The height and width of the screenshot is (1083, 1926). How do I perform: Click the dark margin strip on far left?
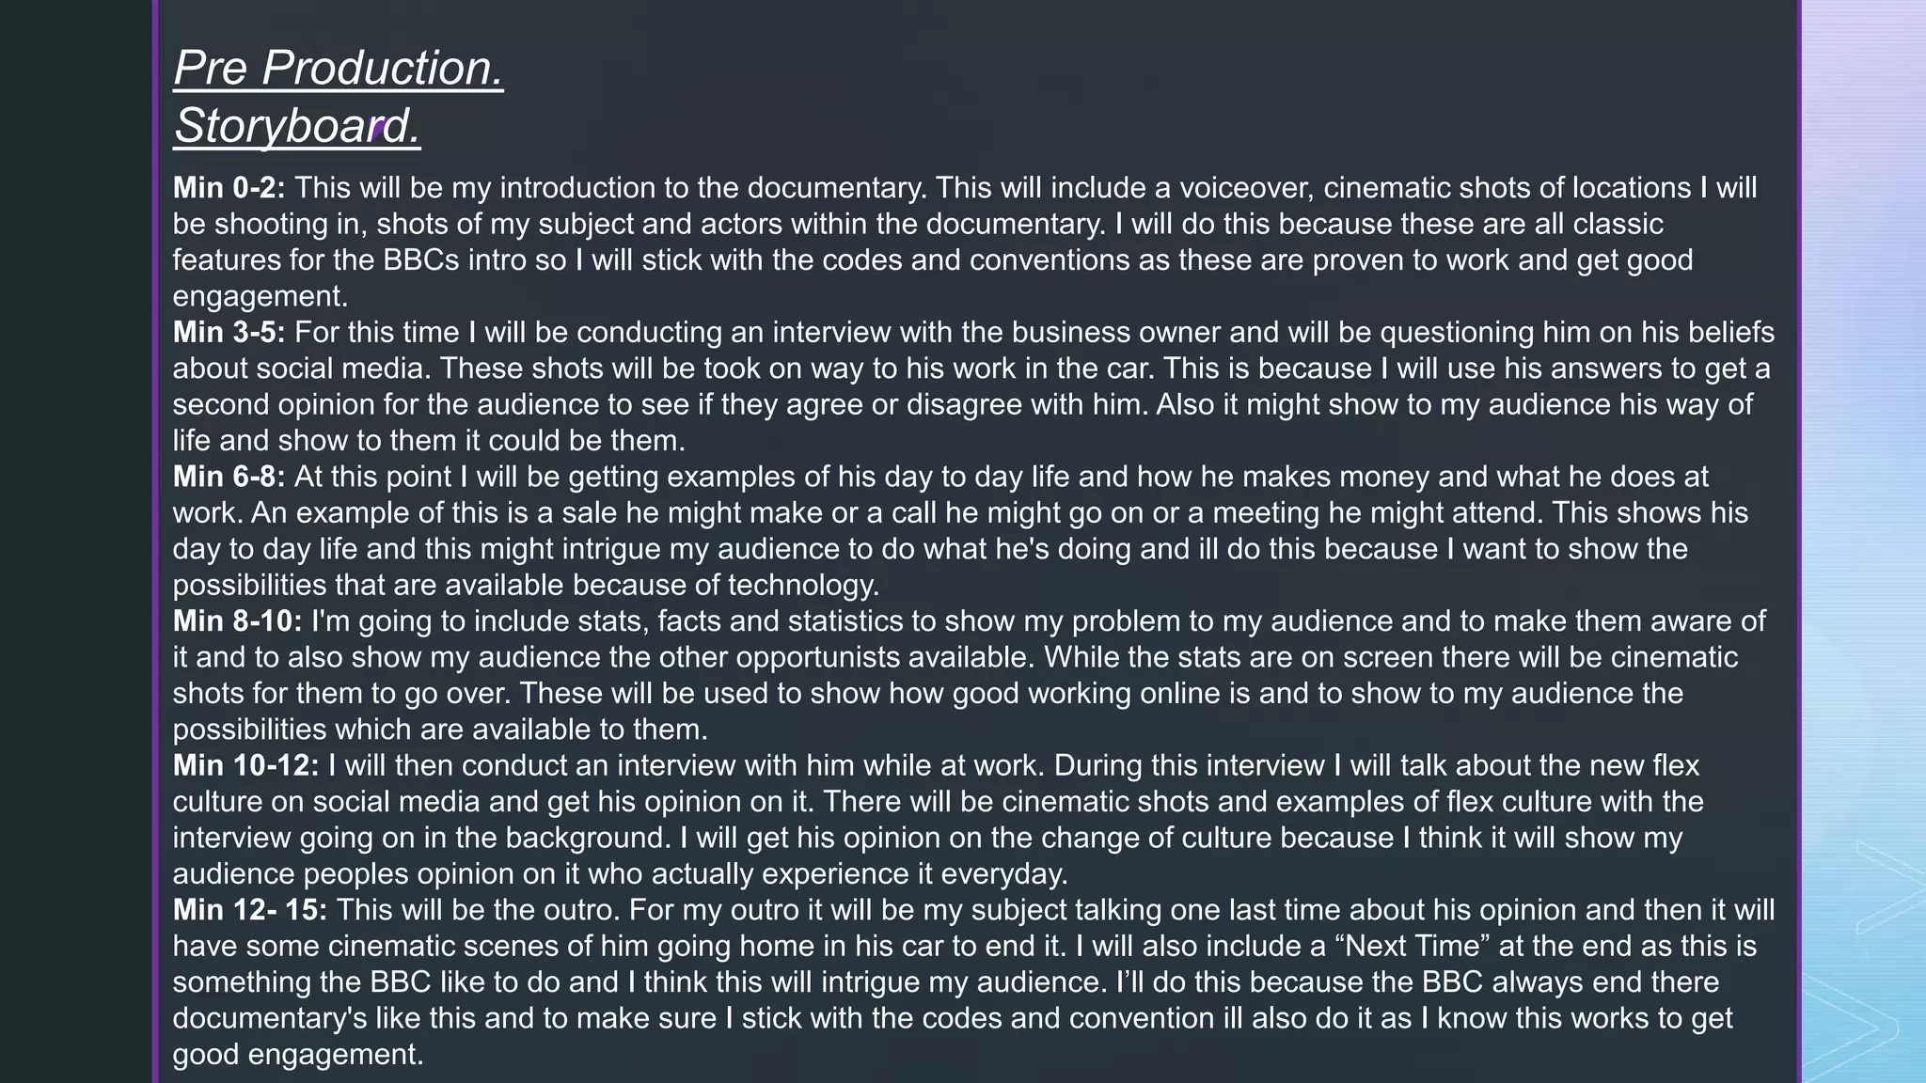click(x=76, y=541)
